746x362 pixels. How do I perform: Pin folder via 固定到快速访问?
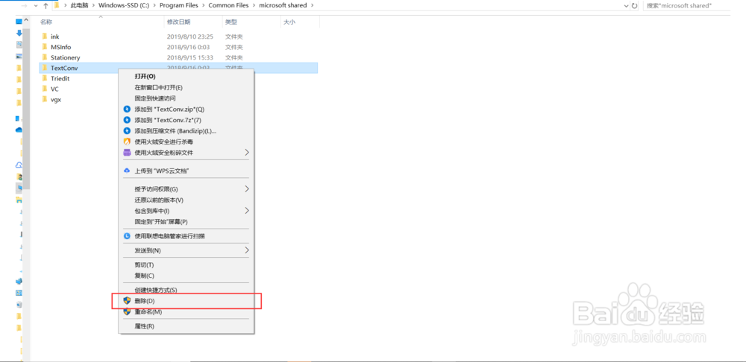pyautogui.click(x=186, y=98)
